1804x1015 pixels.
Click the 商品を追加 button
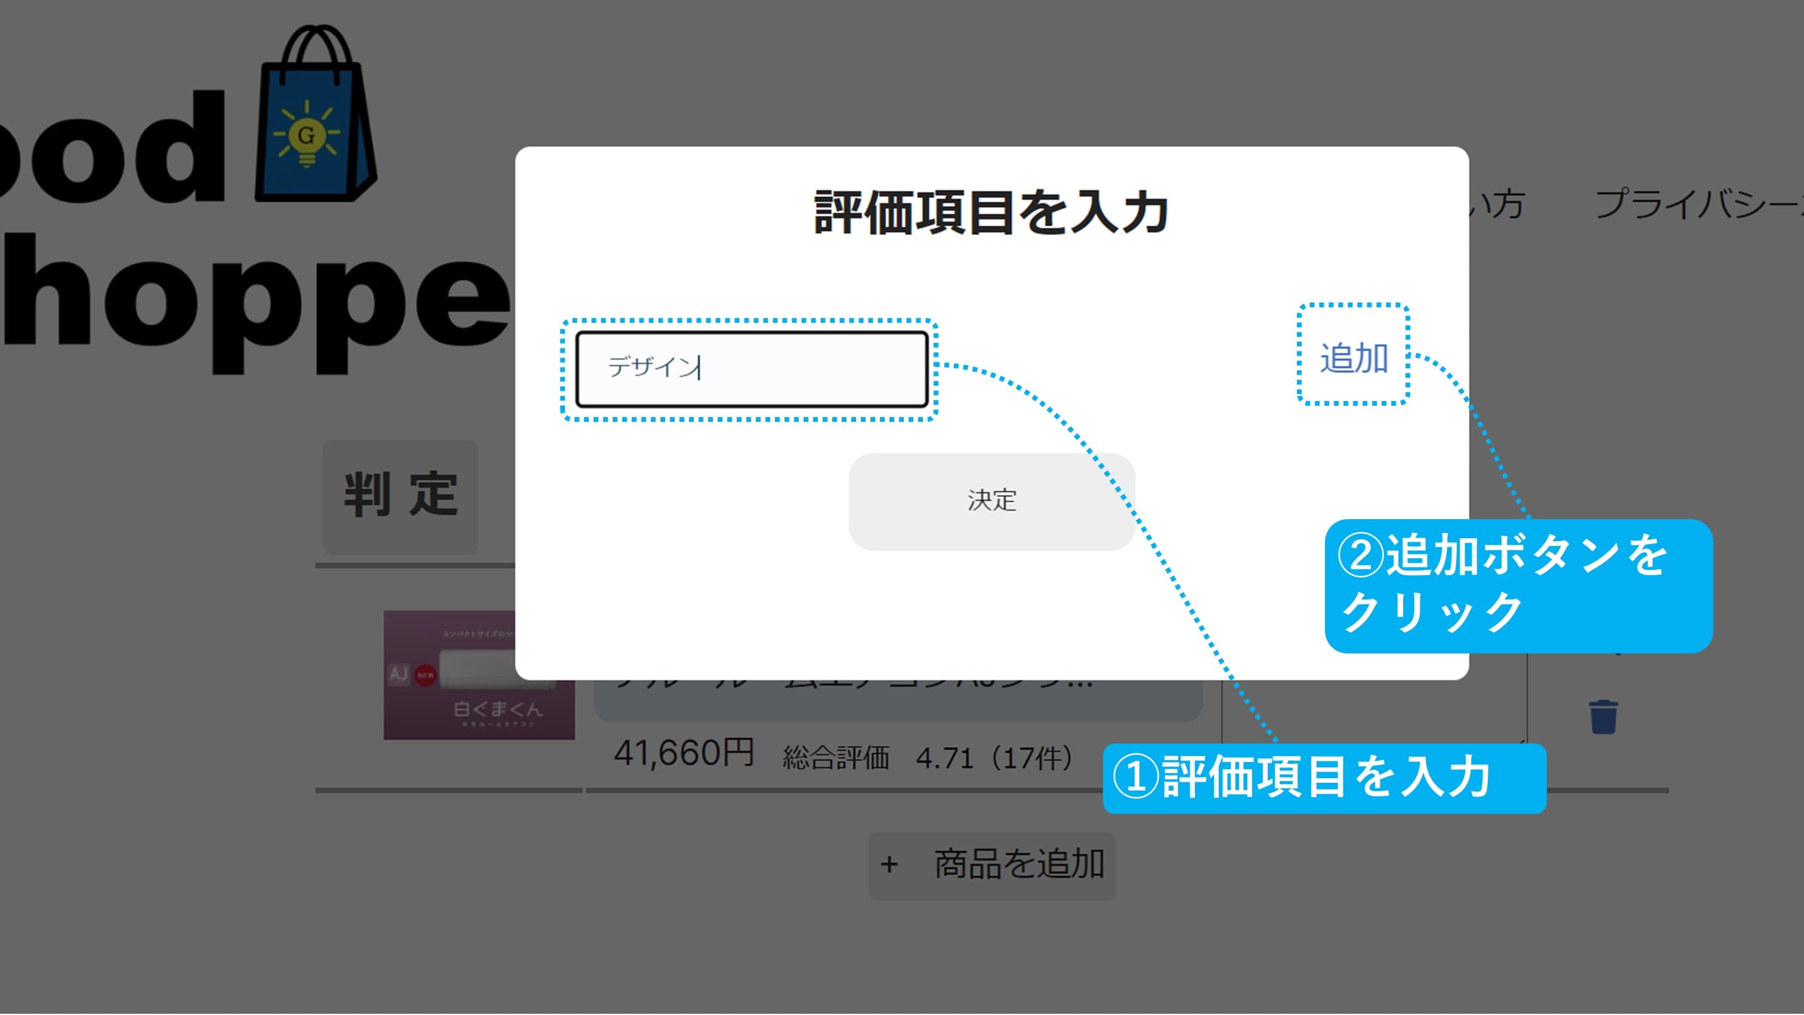coord(991,865)
